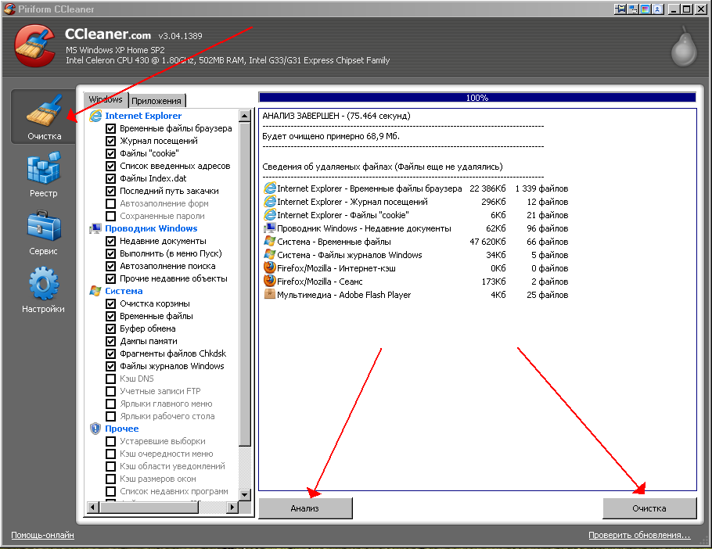Click the CCleaner logo in header
Image resolution: width=712 pixels, height=549 pixels.
pos(35,46)
